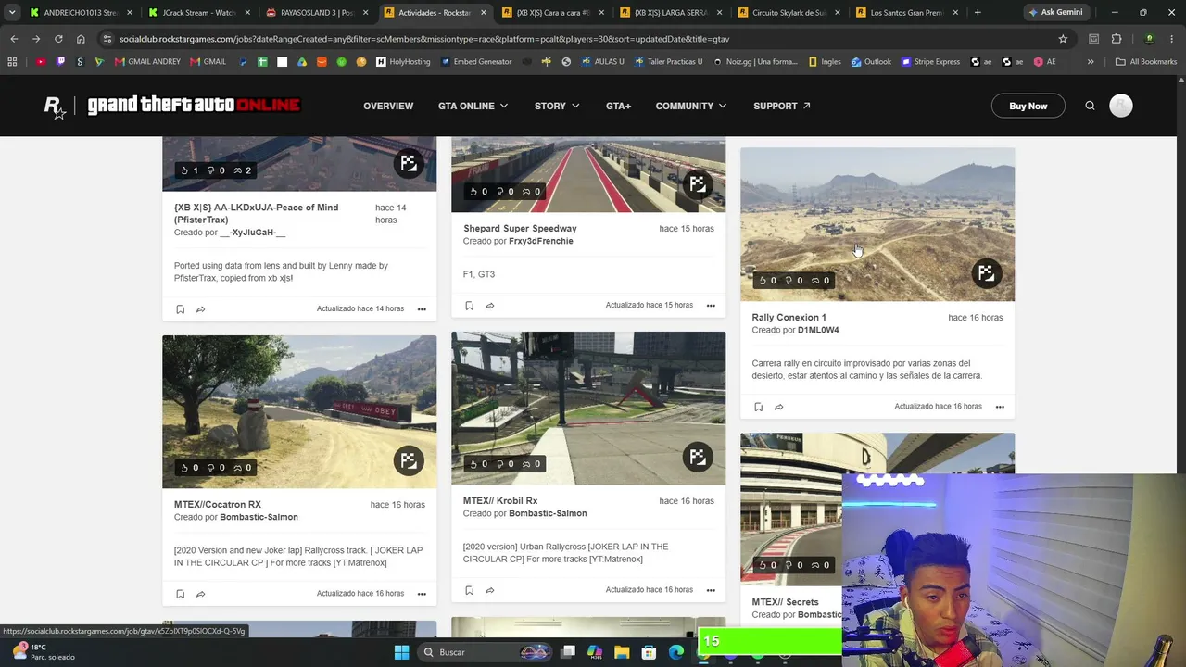Switch to the Circuito Skylark tab
The width and height of the screenshot is (1186, 667).
tap(789, 13)
